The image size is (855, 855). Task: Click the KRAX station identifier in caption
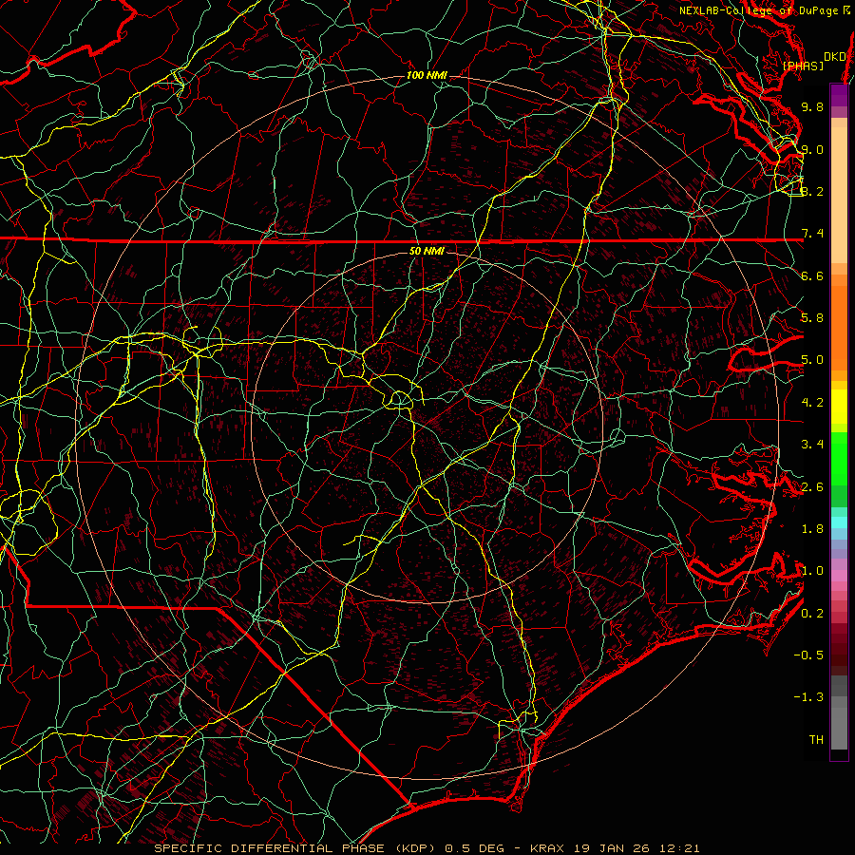(548, 848)
